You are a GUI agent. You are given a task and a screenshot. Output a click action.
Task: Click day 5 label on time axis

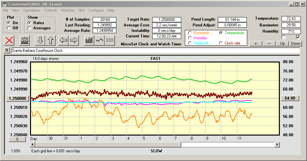144,138
